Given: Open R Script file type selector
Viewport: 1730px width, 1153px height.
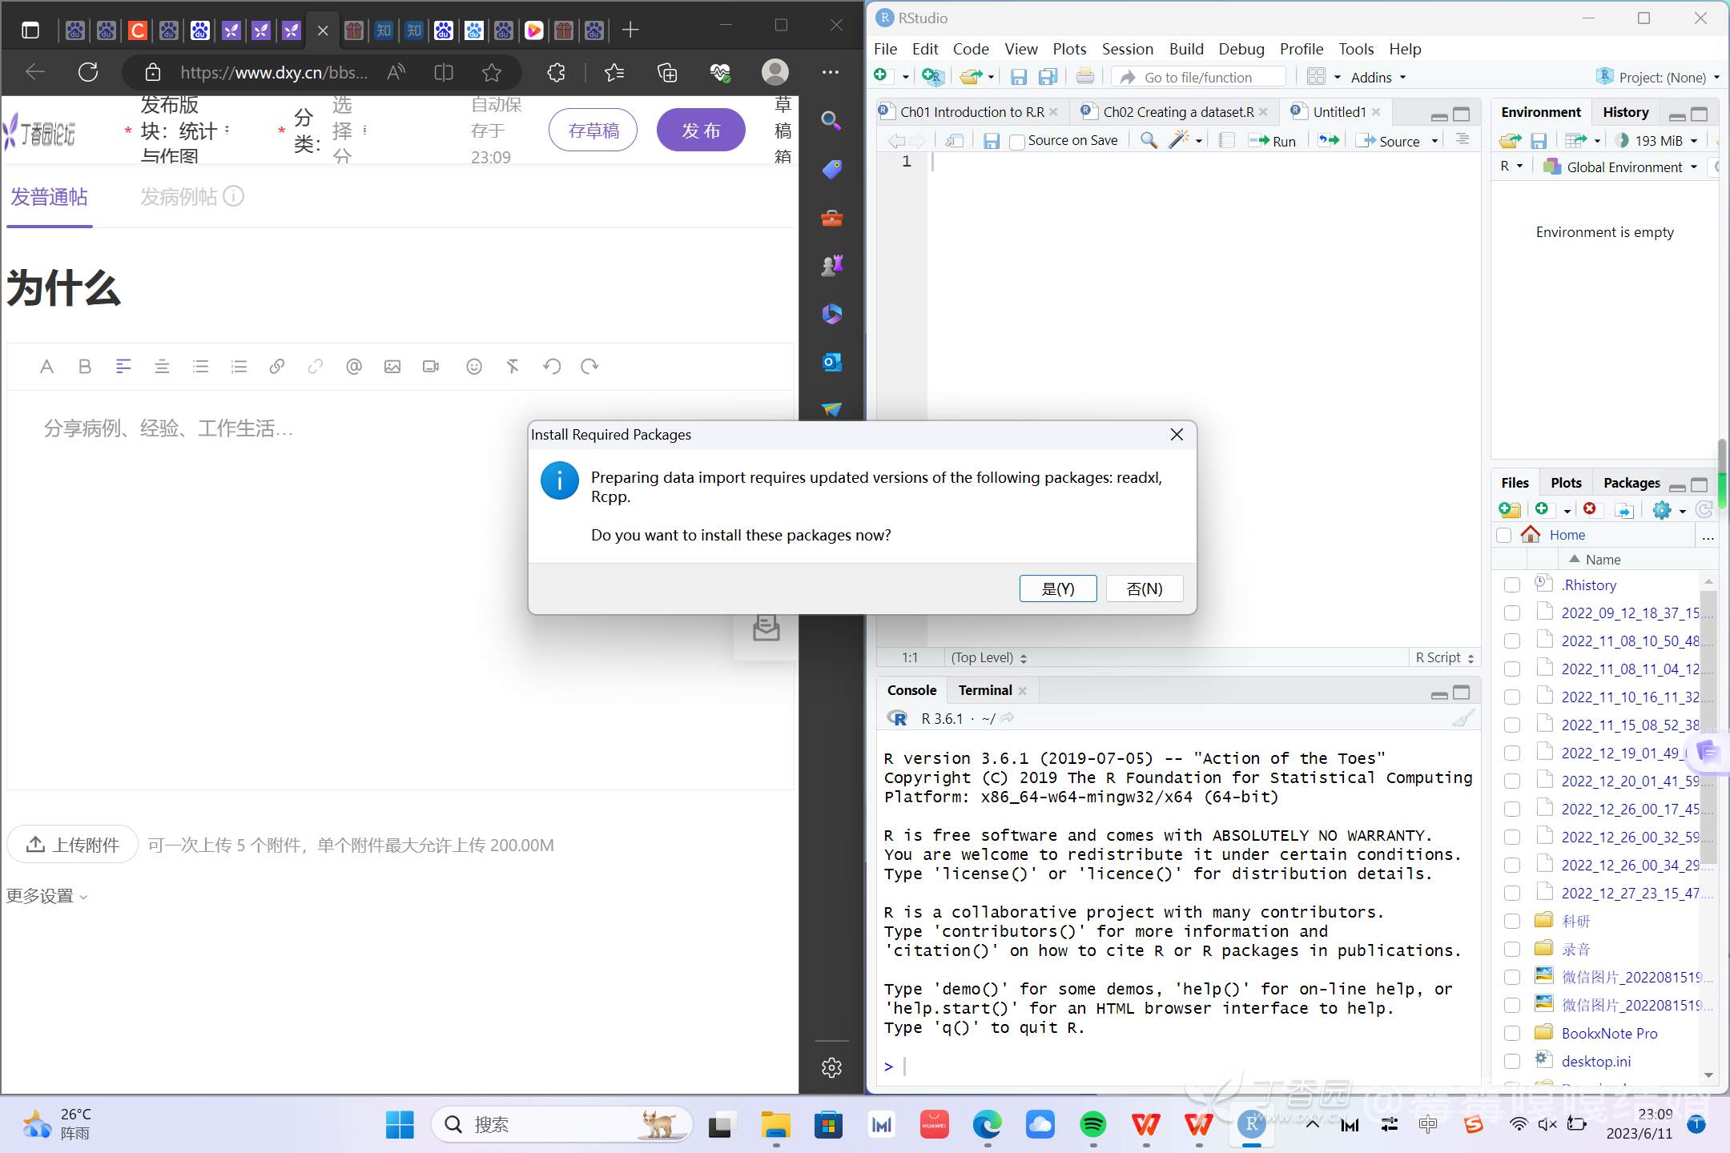Looking at the screenshot, I should point(1445,657).
